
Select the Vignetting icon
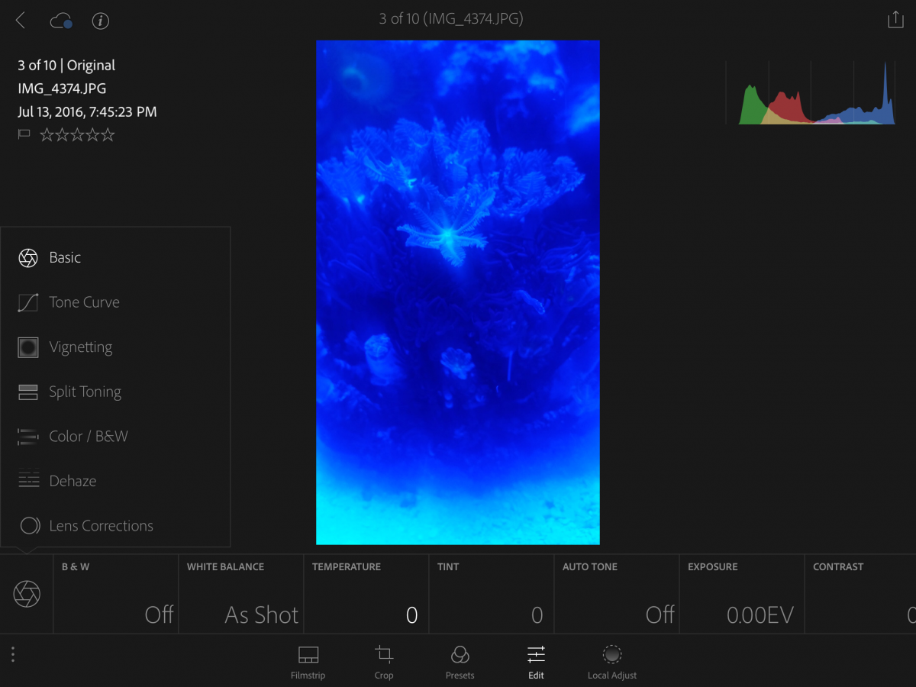(28, 347)
